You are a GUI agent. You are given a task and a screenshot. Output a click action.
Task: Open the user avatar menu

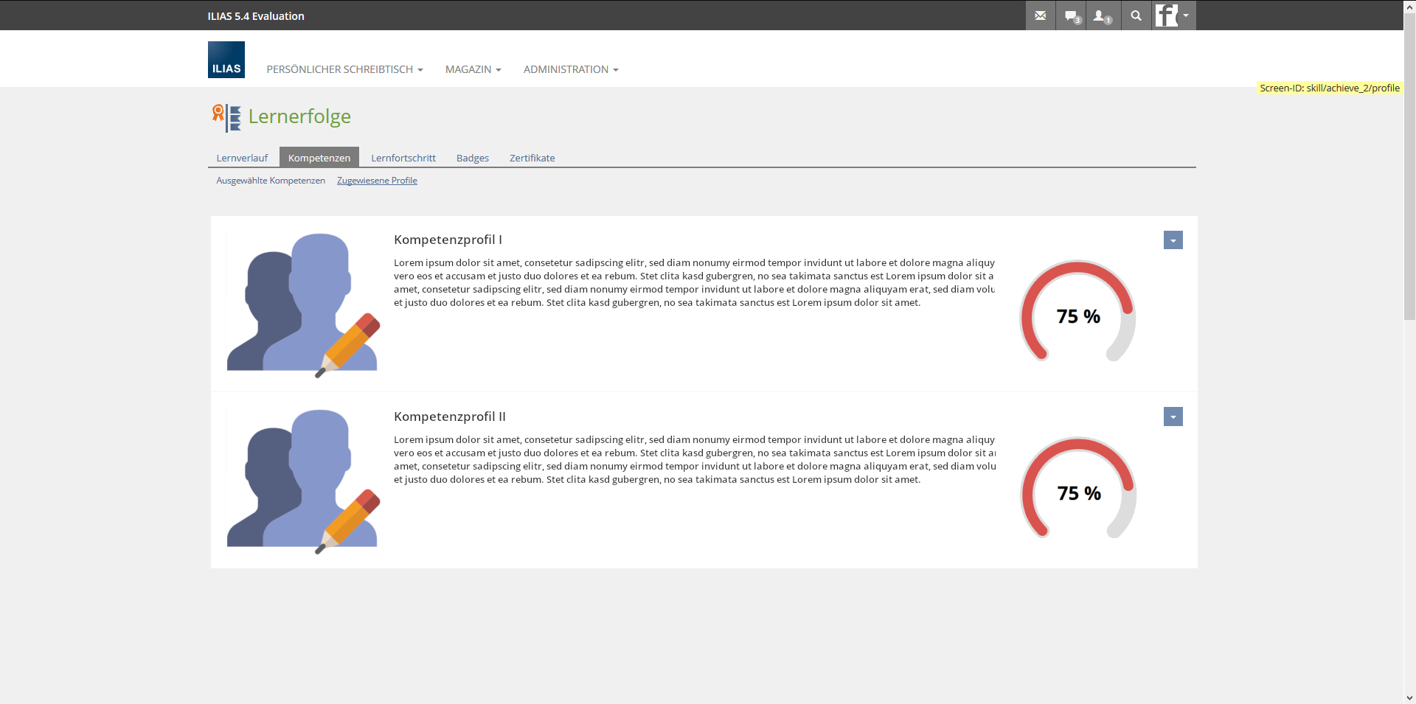click(x=1173, y=15)
